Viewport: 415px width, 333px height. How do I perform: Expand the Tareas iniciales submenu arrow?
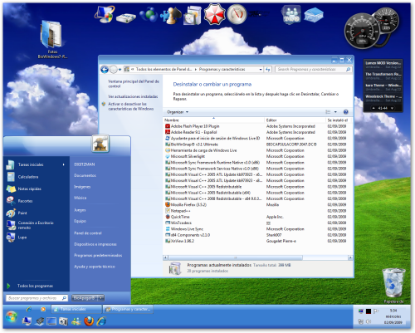pyautogui.click(x=64, y=164)
